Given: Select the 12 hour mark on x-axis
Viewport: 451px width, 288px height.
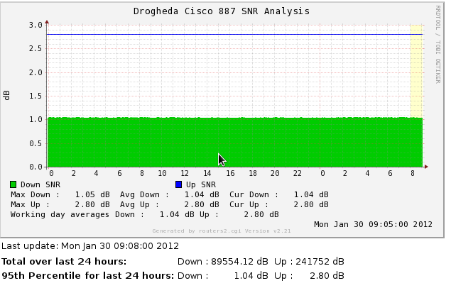Looking at the screenshot, I should [x=185, y=173].
